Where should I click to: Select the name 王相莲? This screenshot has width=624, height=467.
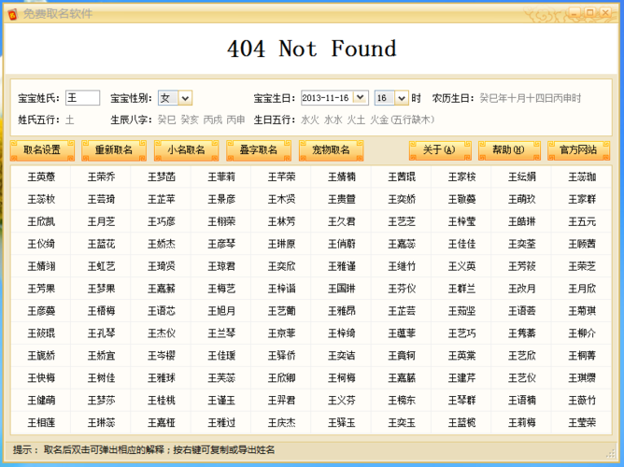[x=41, y=422]
